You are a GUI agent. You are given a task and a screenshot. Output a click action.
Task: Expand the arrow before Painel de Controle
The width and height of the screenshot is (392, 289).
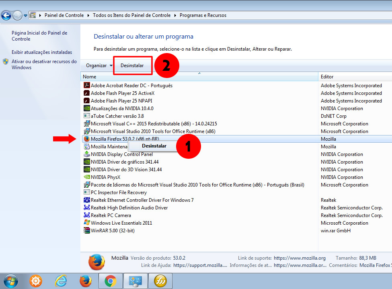40,16
